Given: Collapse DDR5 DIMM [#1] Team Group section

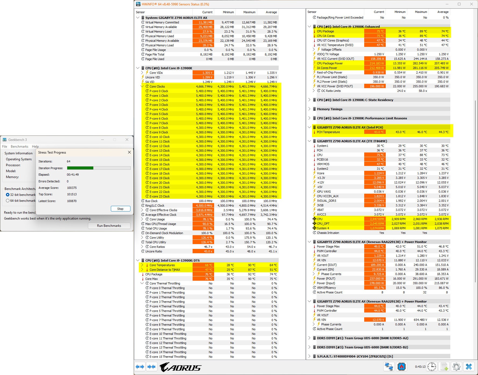Looking at the screenshot, I should pyautogui.click(x=309, y=338).
